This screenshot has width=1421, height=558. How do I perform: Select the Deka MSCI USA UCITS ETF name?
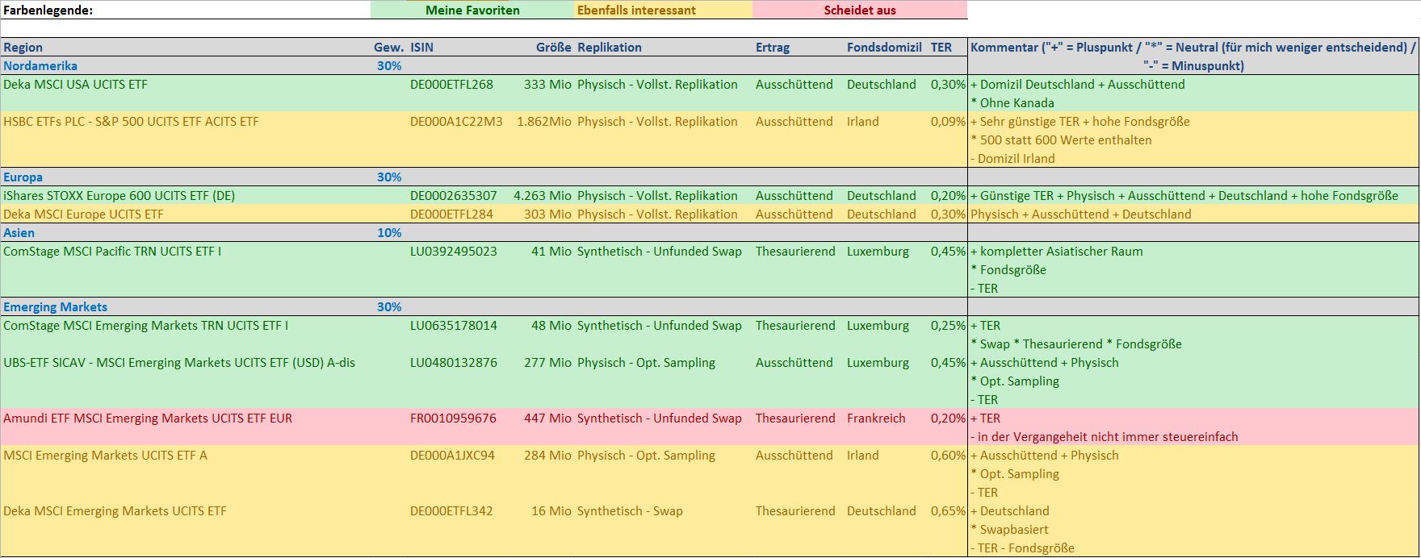[75, 85]
